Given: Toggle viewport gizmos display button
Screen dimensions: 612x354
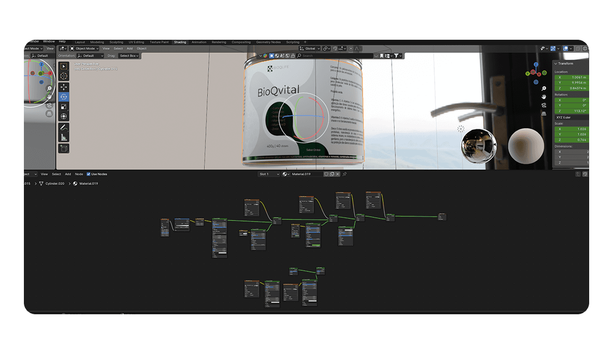Looking at the screenshot, I should point(553,48).
